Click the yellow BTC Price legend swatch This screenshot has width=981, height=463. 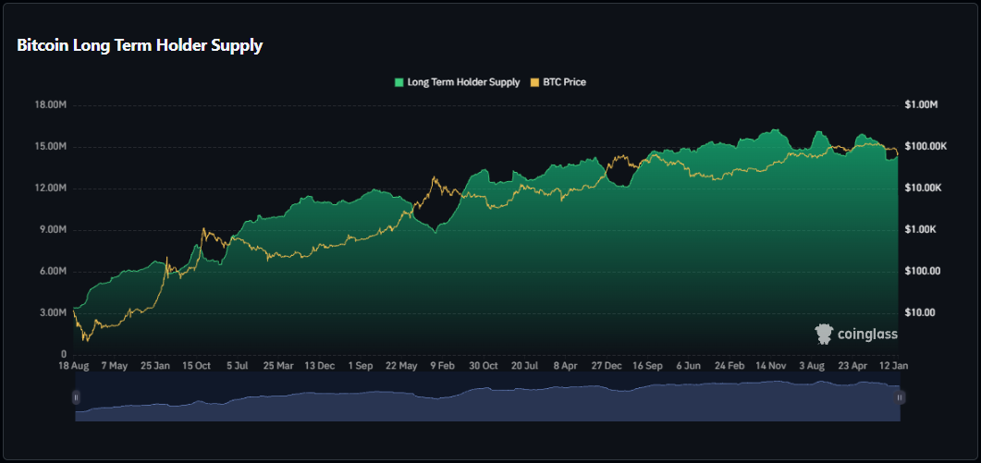point(534,82)
